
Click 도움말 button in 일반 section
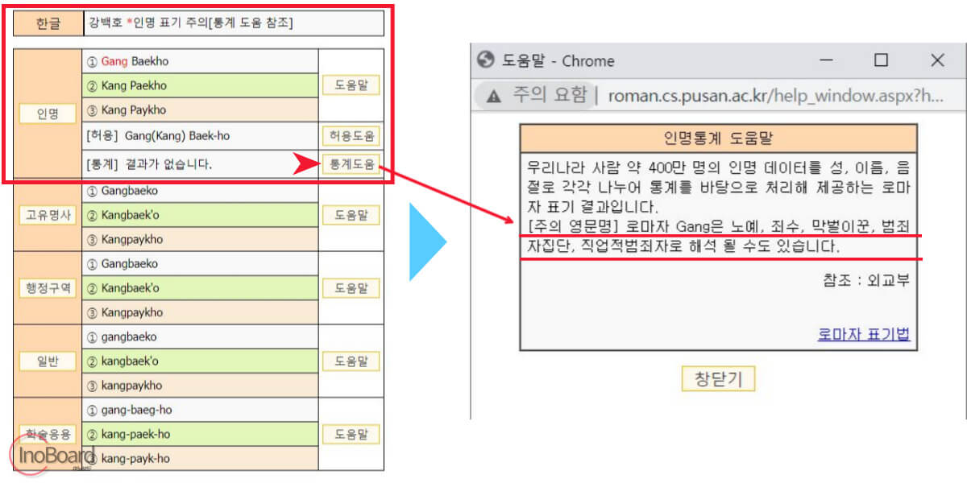[351, 361]
